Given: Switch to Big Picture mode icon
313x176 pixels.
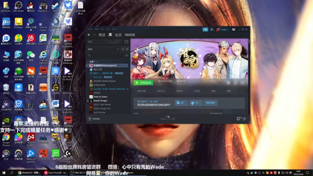Looking at the screenshot, I should point(233,30).
